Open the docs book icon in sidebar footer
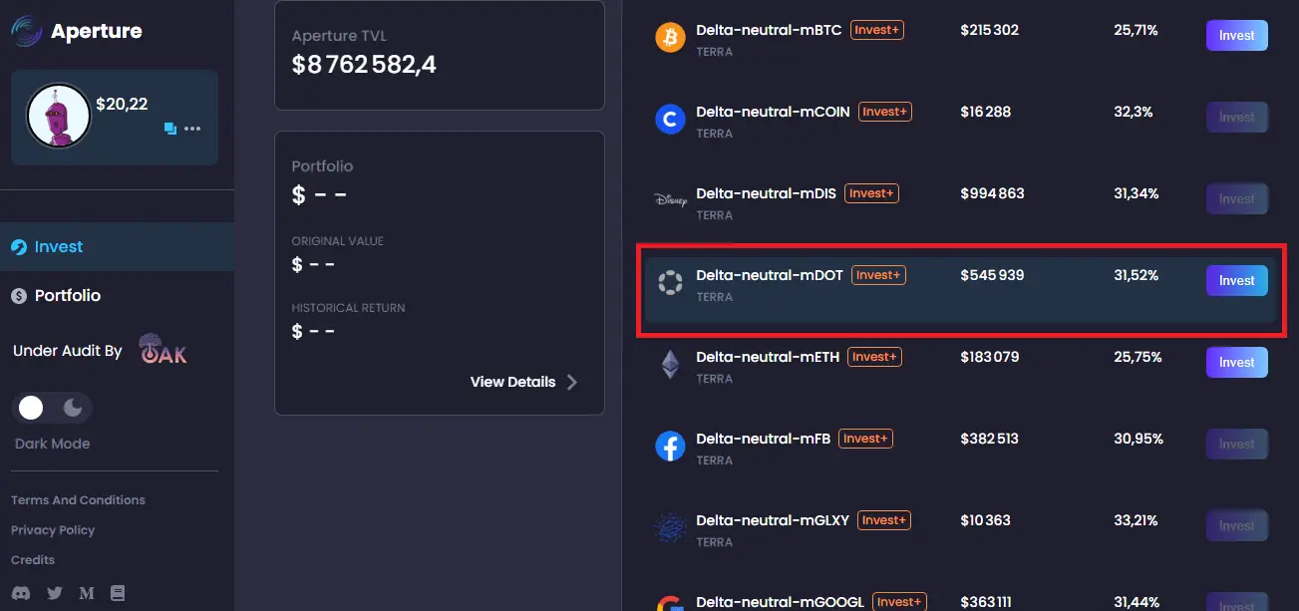Image resolution: width=1299 pixels, height=611 pixels. (x=118, y=593)
